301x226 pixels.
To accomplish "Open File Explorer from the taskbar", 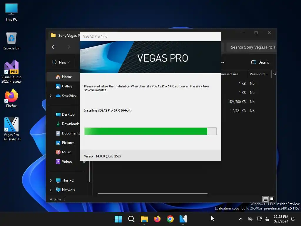I will point(144,219).
